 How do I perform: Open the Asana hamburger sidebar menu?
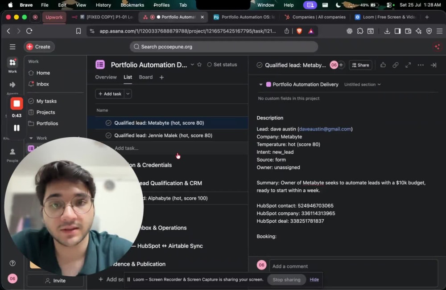12,47
